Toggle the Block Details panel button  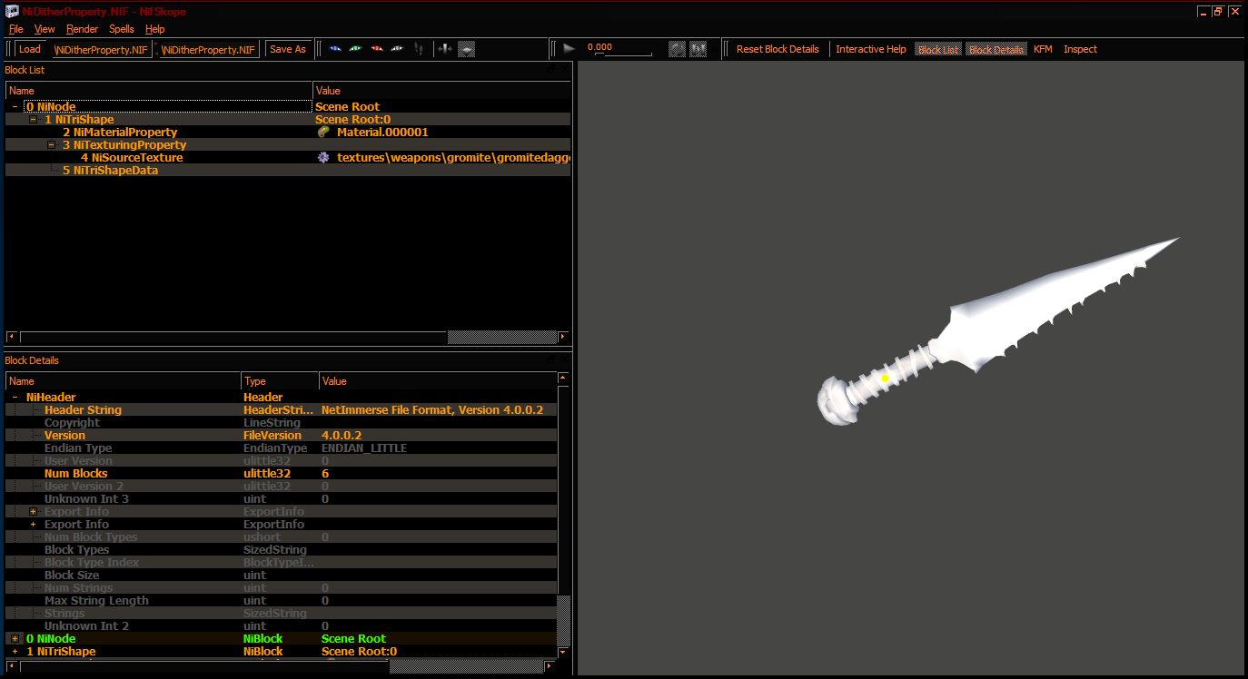996,49
